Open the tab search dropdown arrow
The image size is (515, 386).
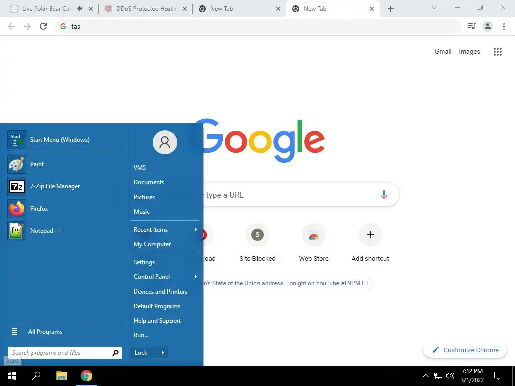pyautogui.click(x=434, y=7)
